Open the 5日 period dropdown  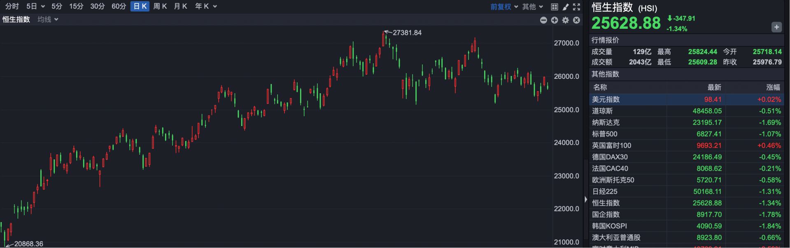35,6
